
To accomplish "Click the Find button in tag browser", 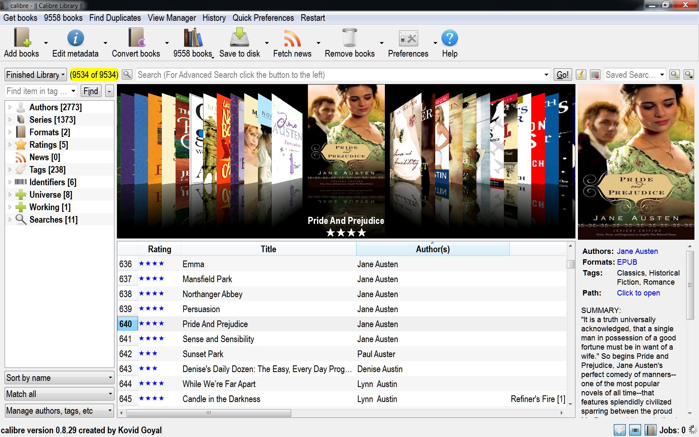I will tap(91, 91).
